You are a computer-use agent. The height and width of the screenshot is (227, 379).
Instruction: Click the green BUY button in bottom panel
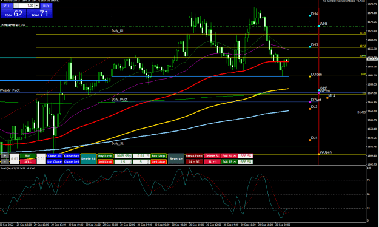[28, 156]
